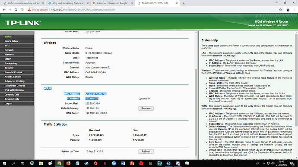Click the system up time value
The height and width of the screenshot is (167, 298).
pos(94,152)
